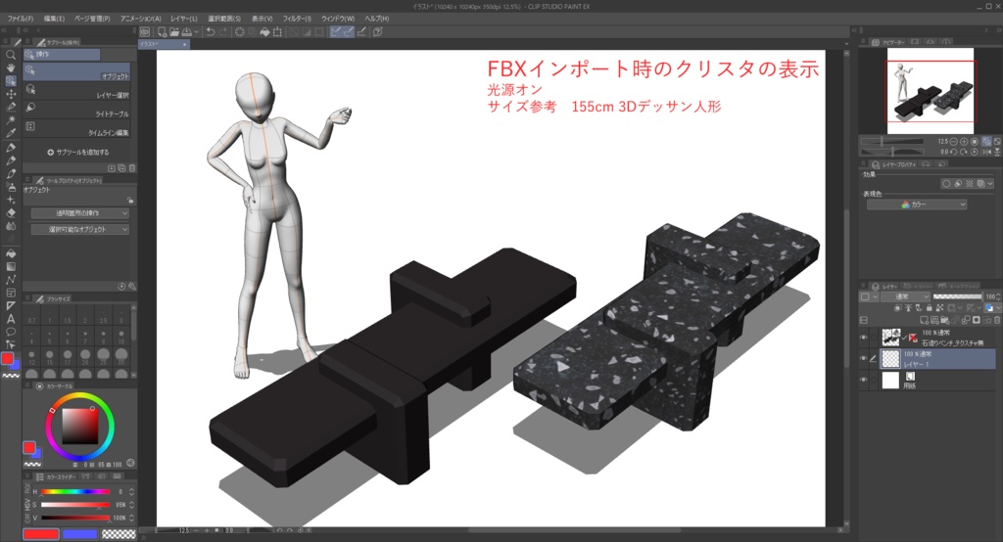Select タイムライン編集 sub tool
The height and width of the screenshot is (542, 1003).
click(76, 128)
